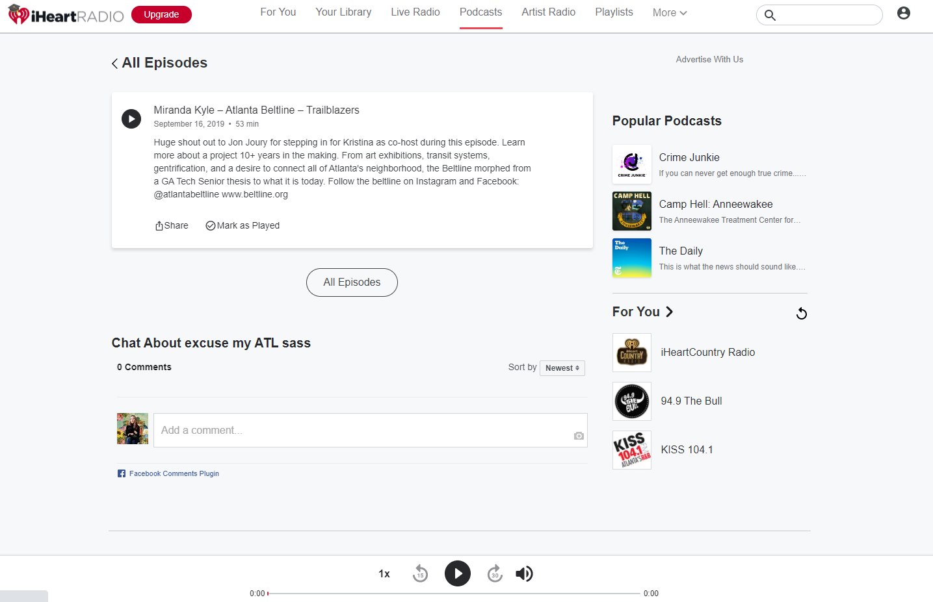The image size is (933, 602).
Task: Open the Advertise With Us link
Action: pyautogui.click(x=709, y=59)
